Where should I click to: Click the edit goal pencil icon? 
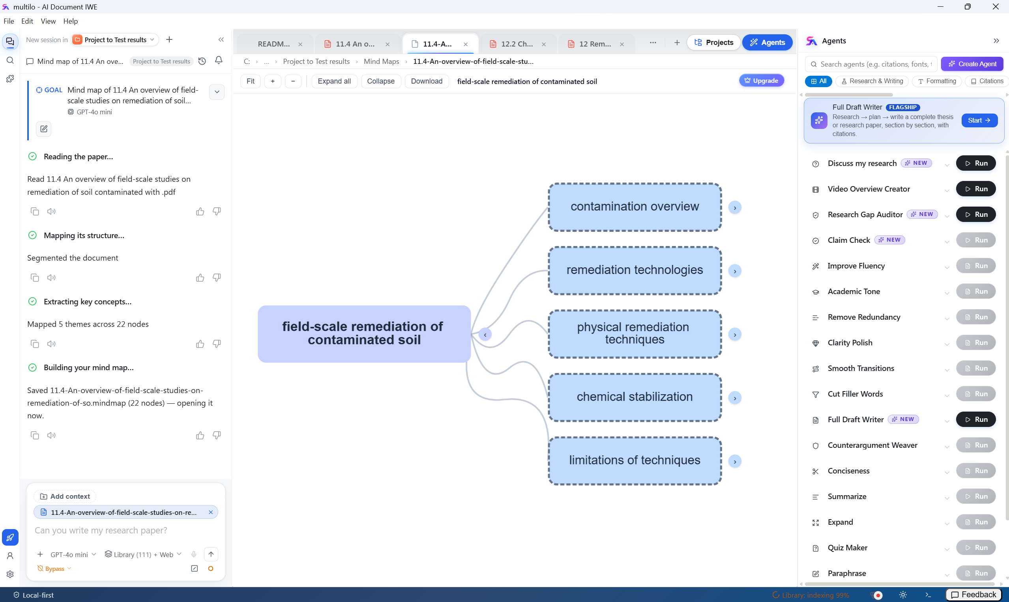pos(43,129)
